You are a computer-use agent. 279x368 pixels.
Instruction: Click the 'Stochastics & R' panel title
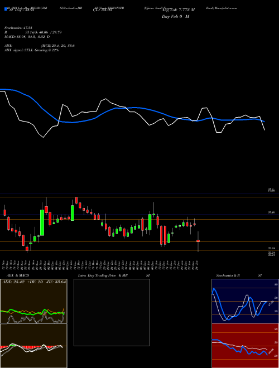click(228, 275)
